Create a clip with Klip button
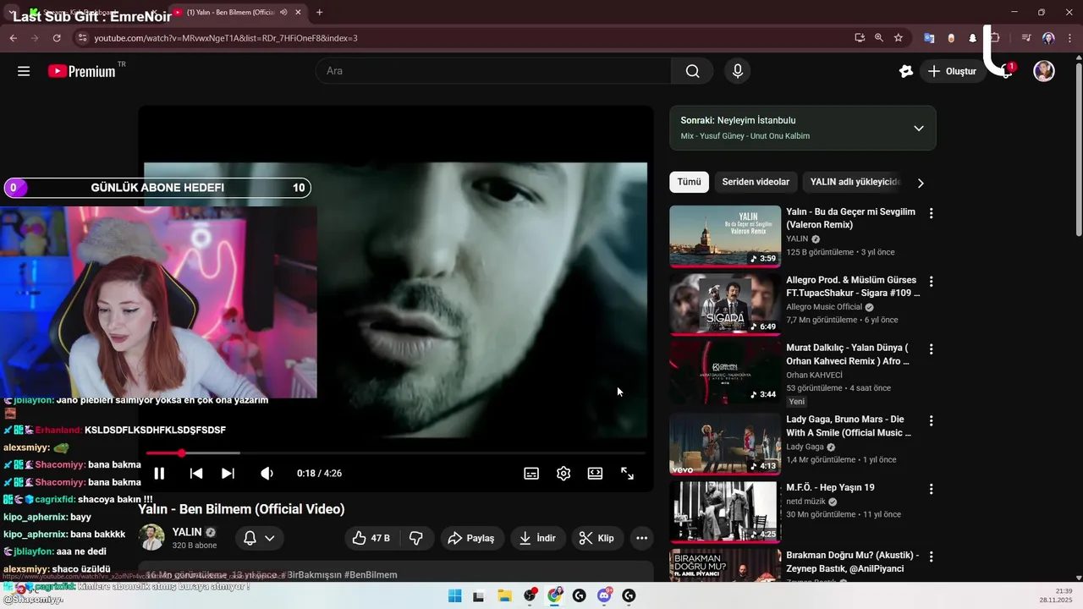 coord(596,538)
